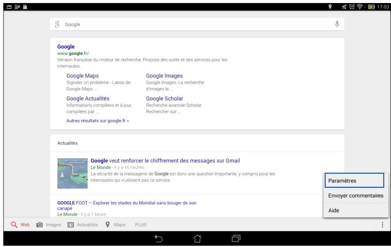Tap the Actualités newspaper icon
The height and width of the screenshot is (247, 391).
click(x=71, y=225)
